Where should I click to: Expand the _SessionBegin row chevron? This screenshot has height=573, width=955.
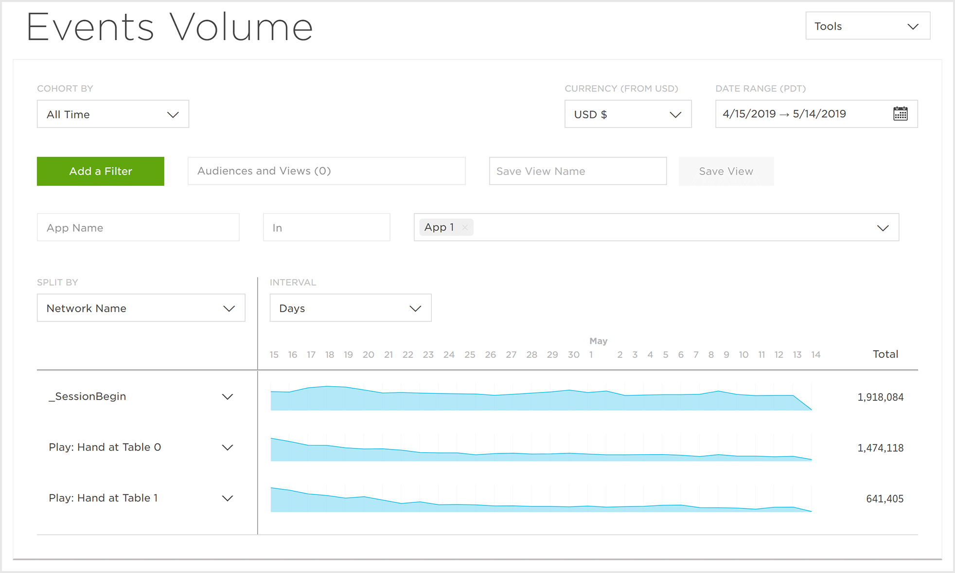227,397
